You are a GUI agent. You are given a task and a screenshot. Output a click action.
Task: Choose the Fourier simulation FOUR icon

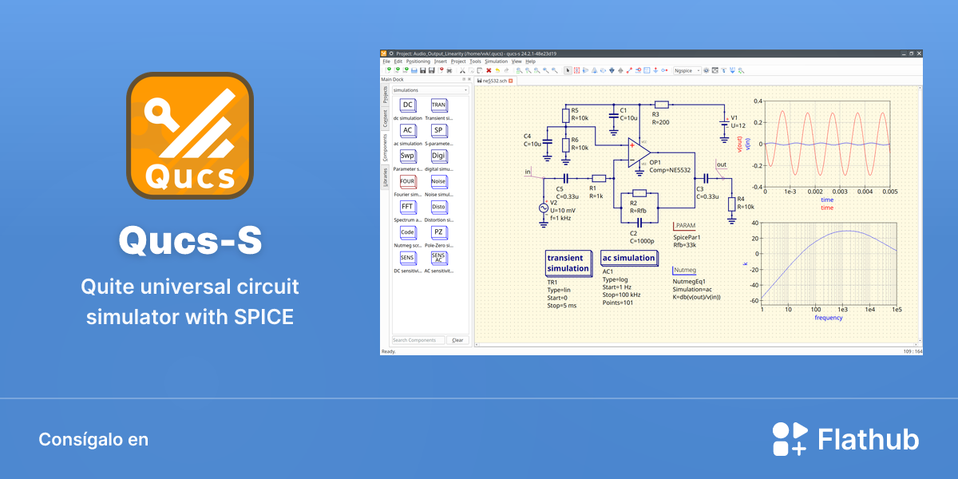pos(408,182)
